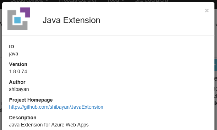This screenshot has height=130, width=217.
Task: Open Process explorer in top navigation
Action: pyautogui.click(x=77, y=1)
